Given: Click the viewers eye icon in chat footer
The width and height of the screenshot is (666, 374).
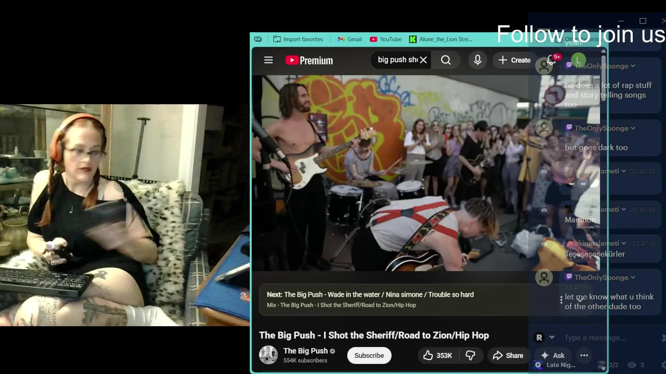Looking at the screenshot, I should (x=632, y=365).
